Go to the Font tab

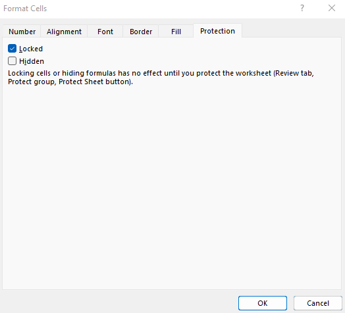(105, 32)
